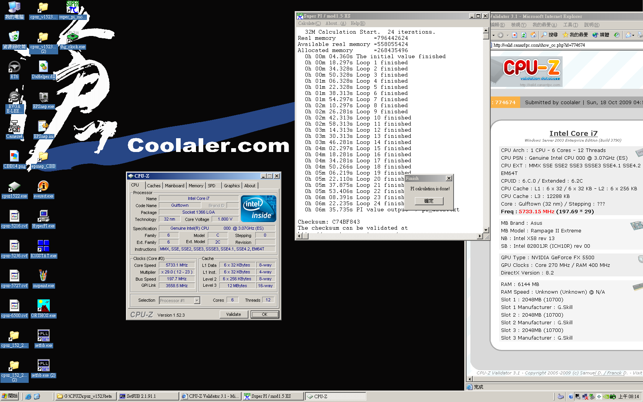Click the IE address bar URL field

[566, 45]
